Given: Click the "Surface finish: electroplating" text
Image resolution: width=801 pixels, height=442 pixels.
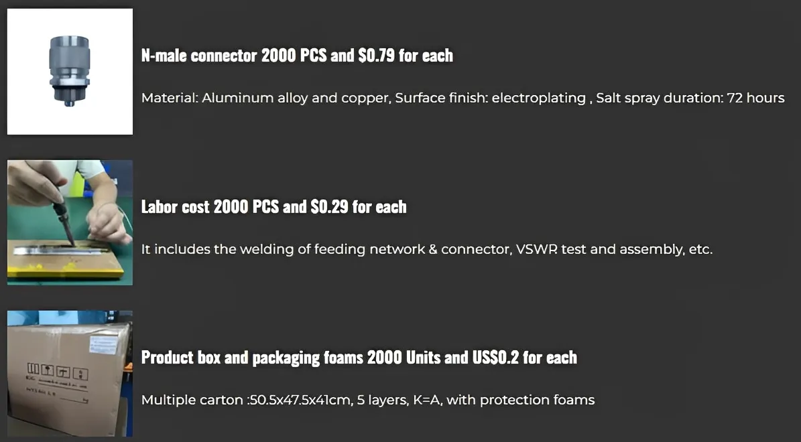Looking at the screenshot, I should (x=490, y=98).
